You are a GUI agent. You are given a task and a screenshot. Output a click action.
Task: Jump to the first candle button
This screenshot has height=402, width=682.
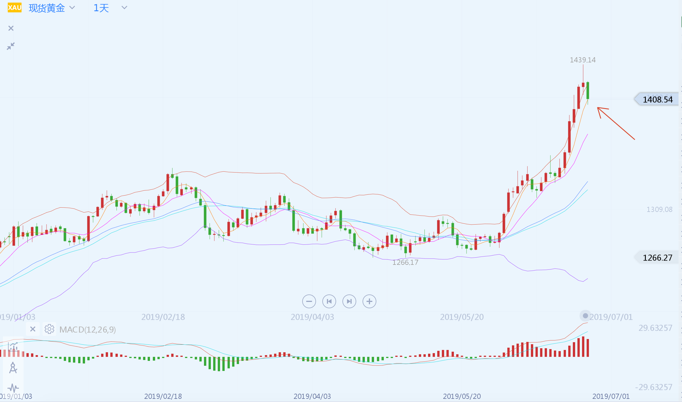pyautogui.click(x=329, y=301)
